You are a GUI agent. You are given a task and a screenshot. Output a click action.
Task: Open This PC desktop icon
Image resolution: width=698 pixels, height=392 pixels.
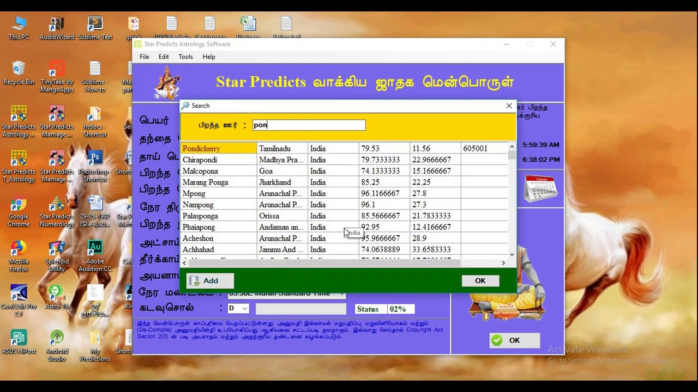click(x=19, y=28)
